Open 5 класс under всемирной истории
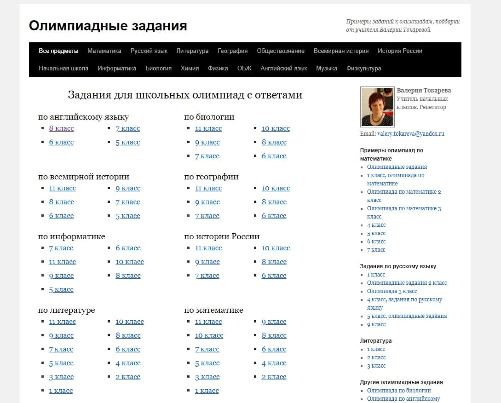Viewport: 501px width, 403px height. (128, 216)
